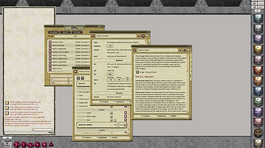Screen dimensions: 265x148
Task: Open Grease spell link icon
Action: coord(126,113)
